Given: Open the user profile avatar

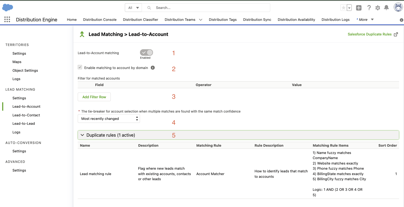Looking at the screenshot, I should pyautogui.click(x=398, y=8).
